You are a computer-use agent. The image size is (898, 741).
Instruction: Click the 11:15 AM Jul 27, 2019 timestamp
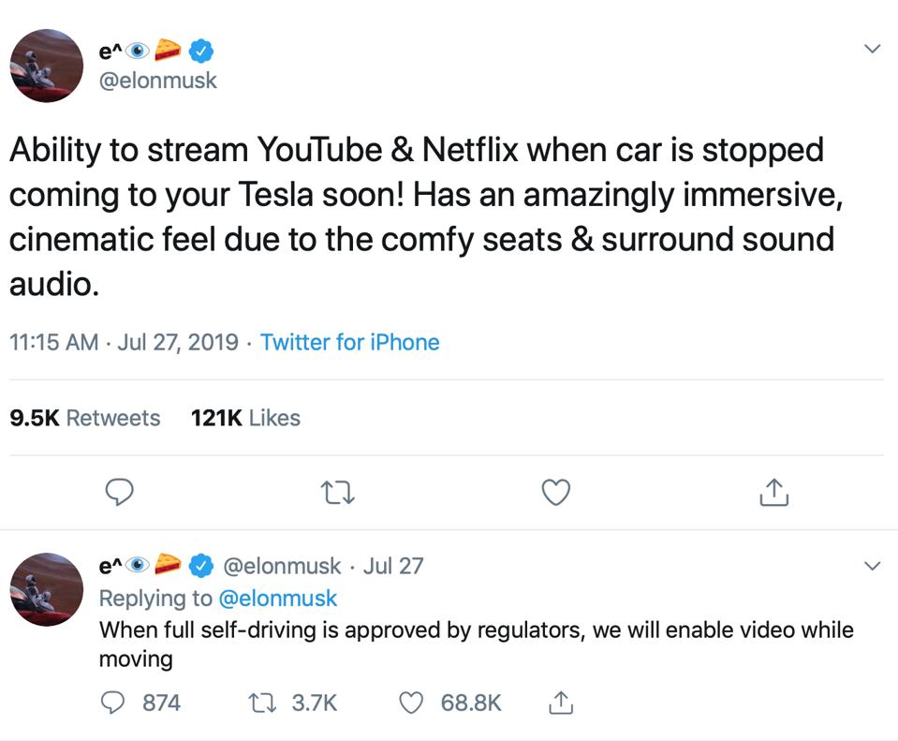124,342
